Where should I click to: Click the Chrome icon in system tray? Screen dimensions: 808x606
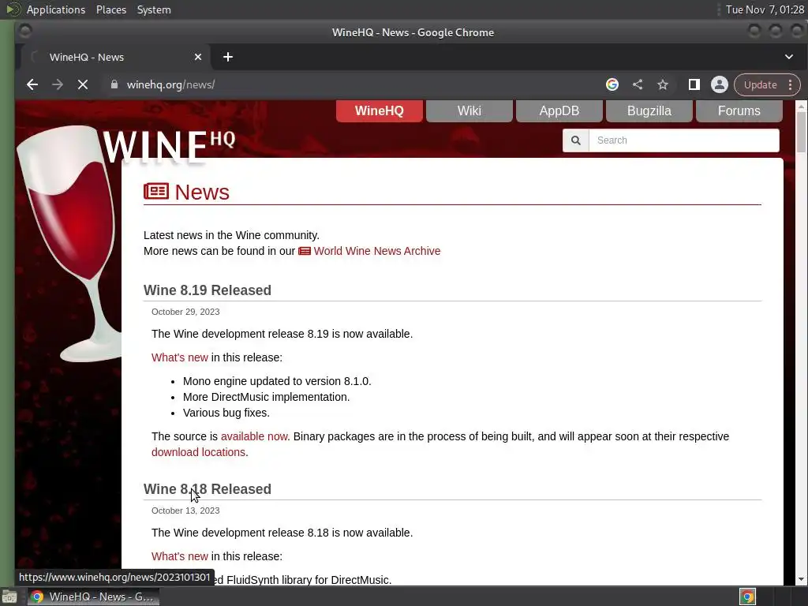[x=748, y=597]
